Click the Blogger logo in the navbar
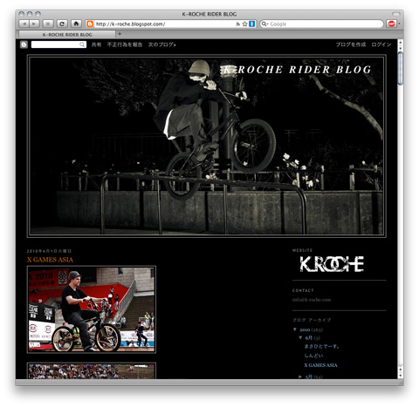Image resolution: width=419 pixels, height=407 pixels. tap(24, 44)
